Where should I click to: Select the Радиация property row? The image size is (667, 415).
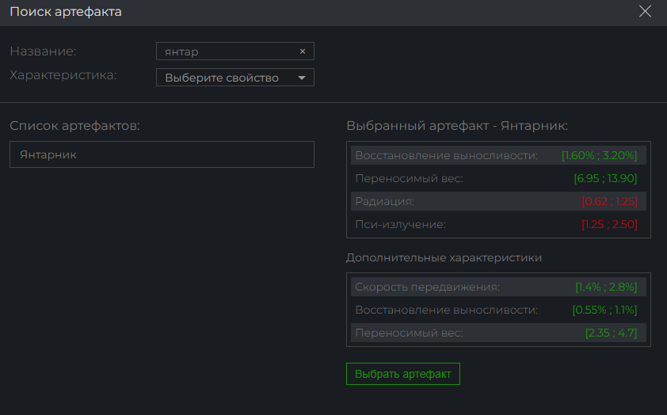[498, 201]
